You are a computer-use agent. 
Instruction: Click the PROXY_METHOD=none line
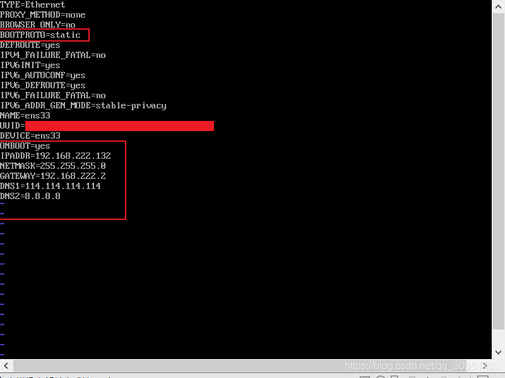click(42, 14)
